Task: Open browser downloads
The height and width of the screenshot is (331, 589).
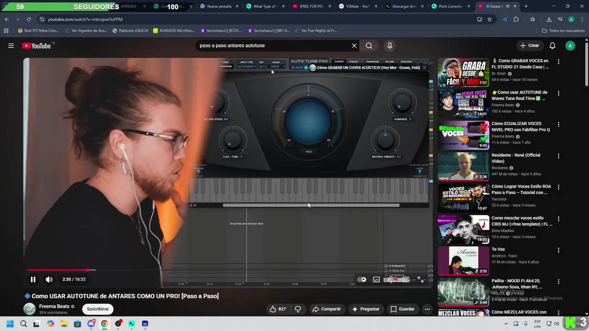Action: [549, 19]
